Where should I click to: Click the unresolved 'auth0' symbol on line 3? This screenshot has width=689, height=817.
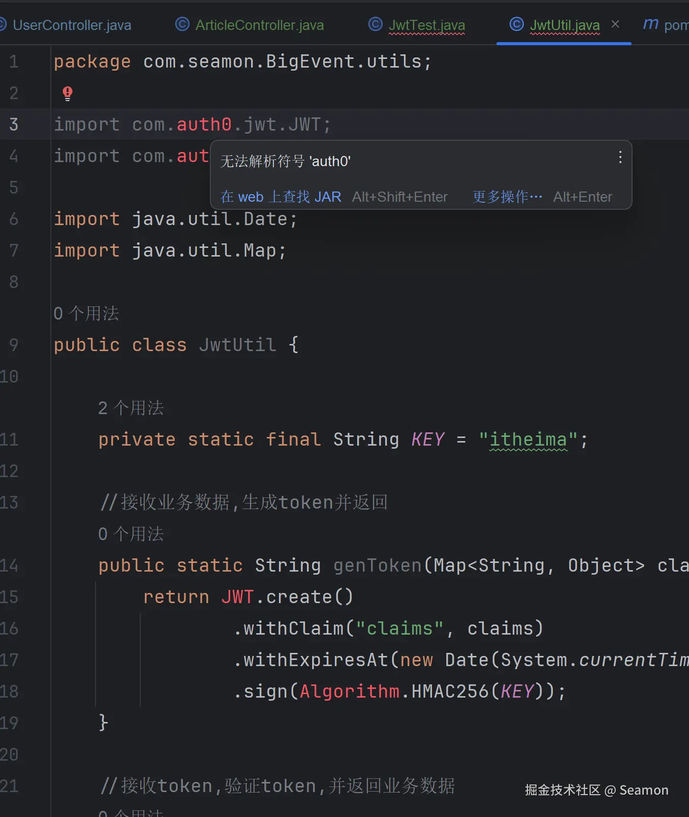(204, 124)
